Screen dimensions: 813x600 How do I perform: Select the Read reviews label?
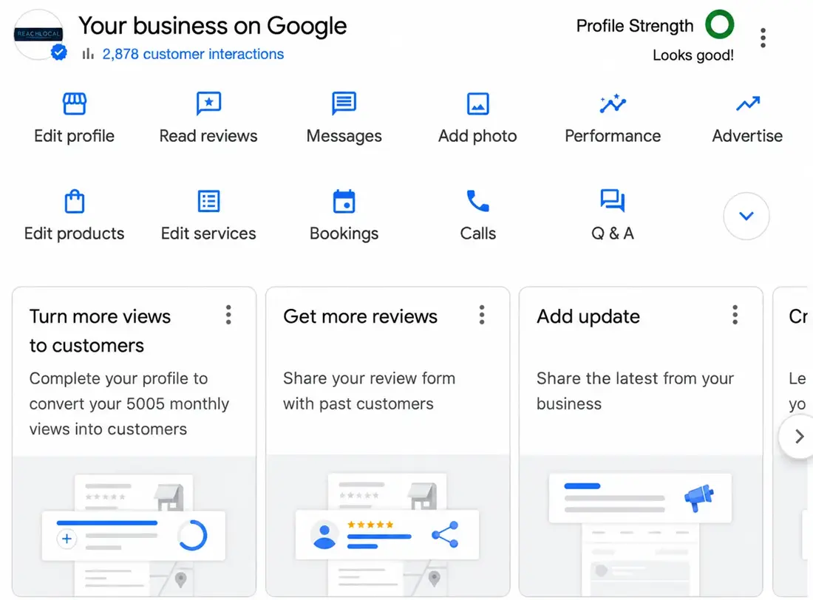click(x=208, y=136)
